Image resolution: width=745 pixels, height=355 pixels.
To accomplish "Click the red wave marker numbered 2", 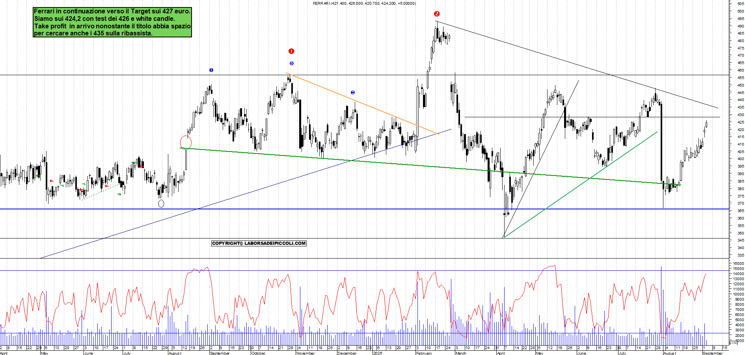I will pyautogui.click(x=437, y=14).
